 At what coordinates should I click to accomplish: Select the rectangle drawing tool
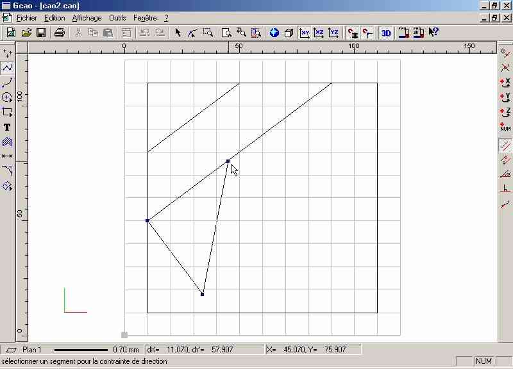click(x=7, y=112)
